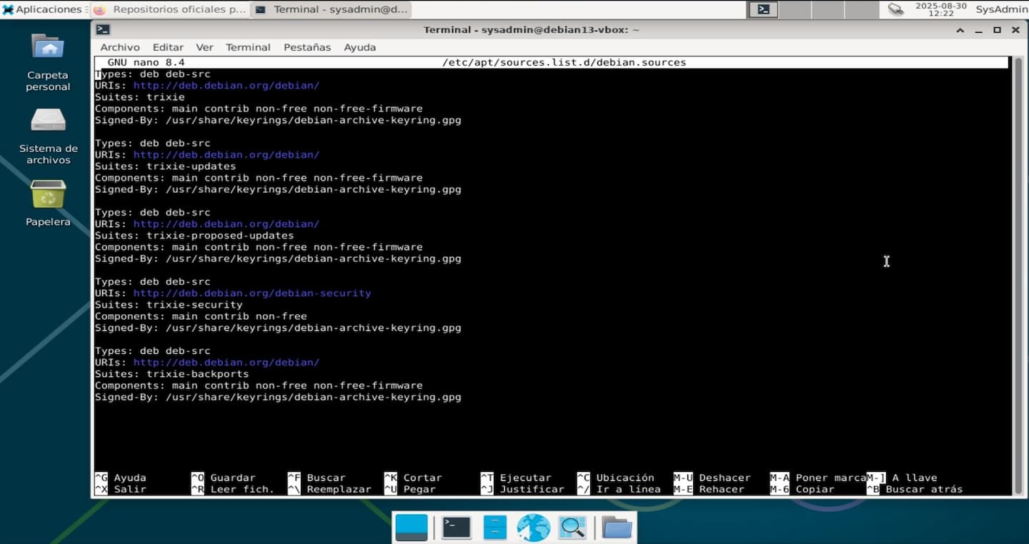The width and height of the screenshot is (1029, 544).
Task: Click the debian-security URI link text
Action: (252, 293)
